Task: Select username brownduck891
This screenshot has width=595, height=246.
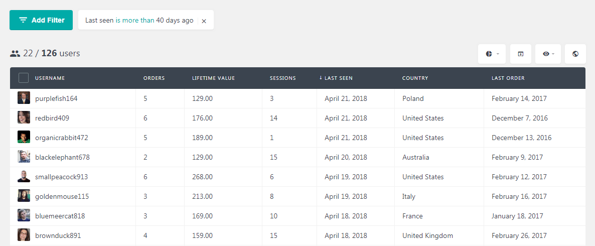Action: pos(58,236)
